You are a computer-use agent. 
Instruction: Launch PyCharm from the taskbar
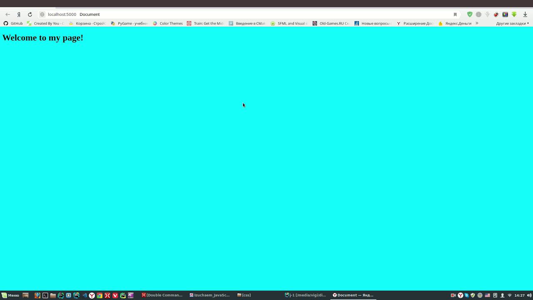(123, 295)
